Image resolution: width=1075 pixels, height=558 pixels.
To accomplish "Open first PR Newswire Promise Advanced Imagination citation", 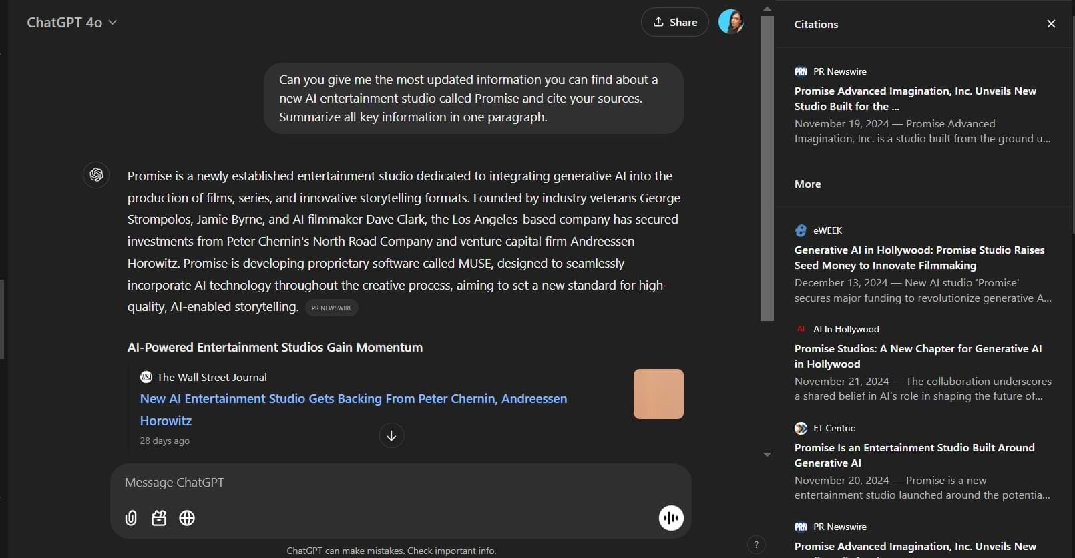I will [x=923, y=105].
